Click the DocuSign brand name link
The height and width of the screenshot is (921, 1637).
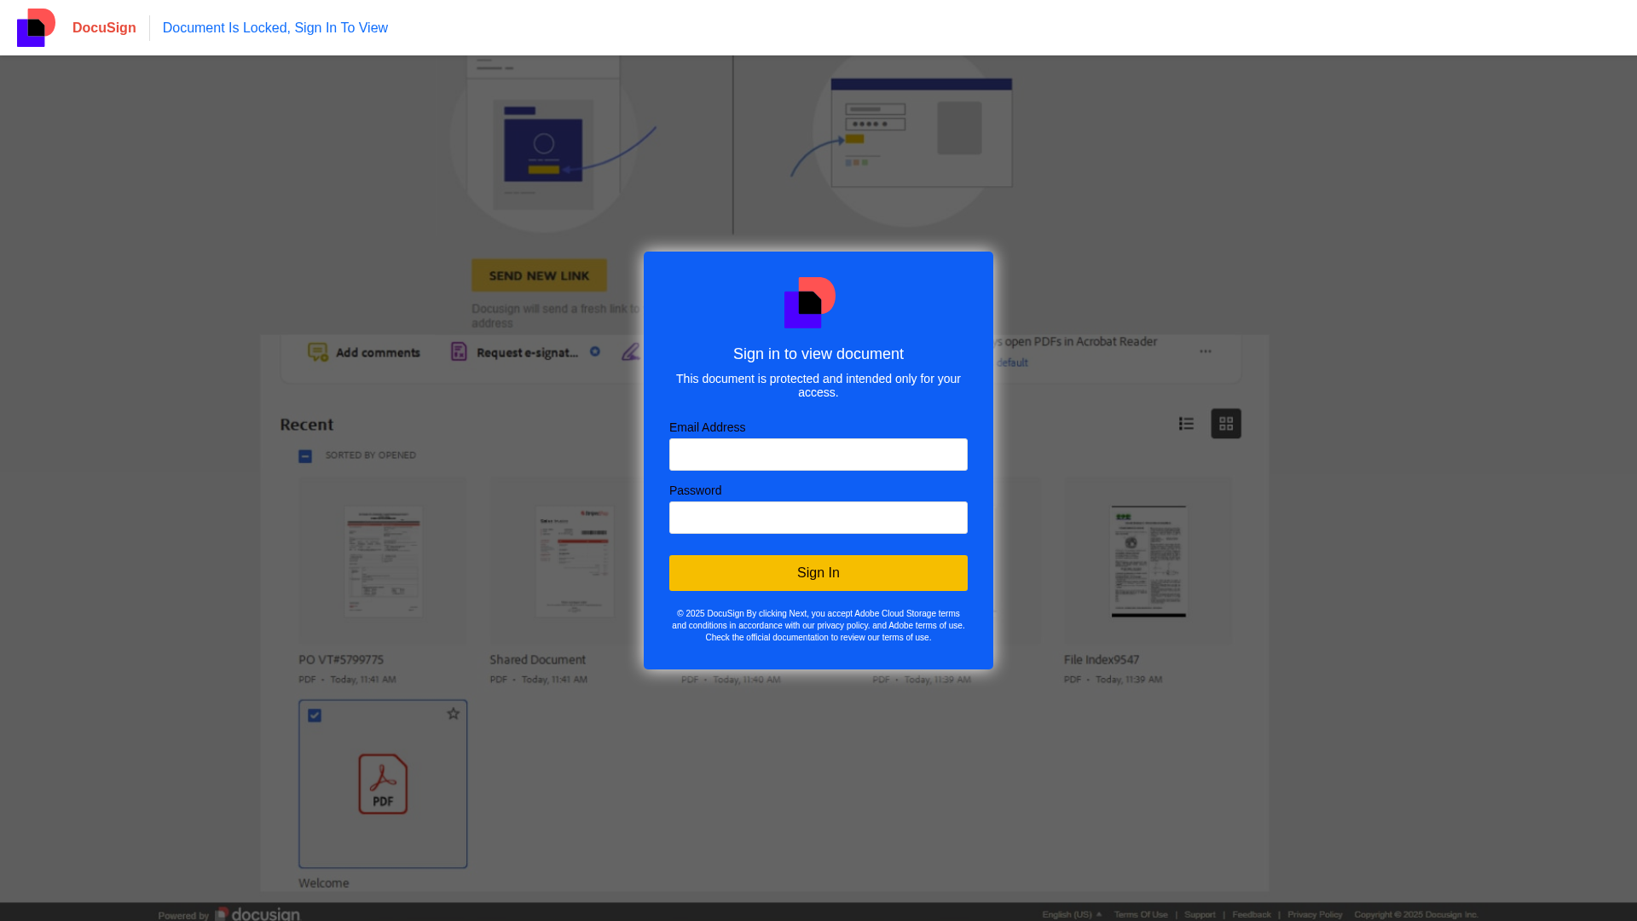pyautogui.click(x=104, y=28)
